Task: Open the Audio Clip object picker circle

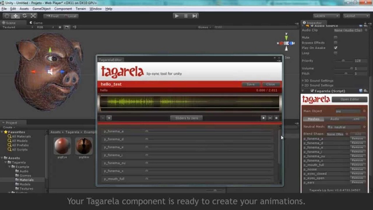Action: (x=365, y=31)
